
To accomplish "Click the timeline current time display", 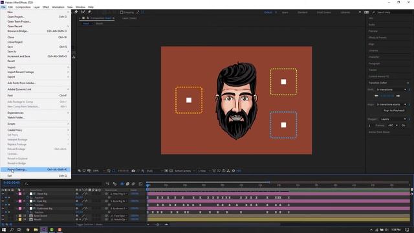I will pos(12,183).
